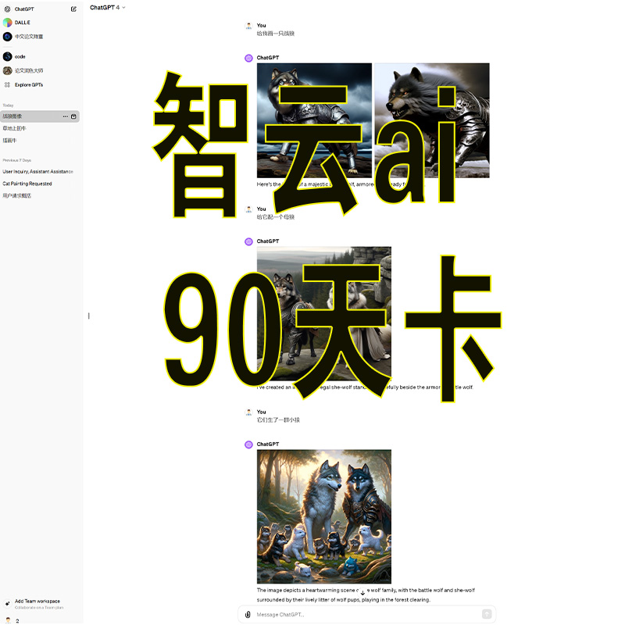Open the wolf family with pups image
Screen dimensions: 625x625
(x=324, y=516)
